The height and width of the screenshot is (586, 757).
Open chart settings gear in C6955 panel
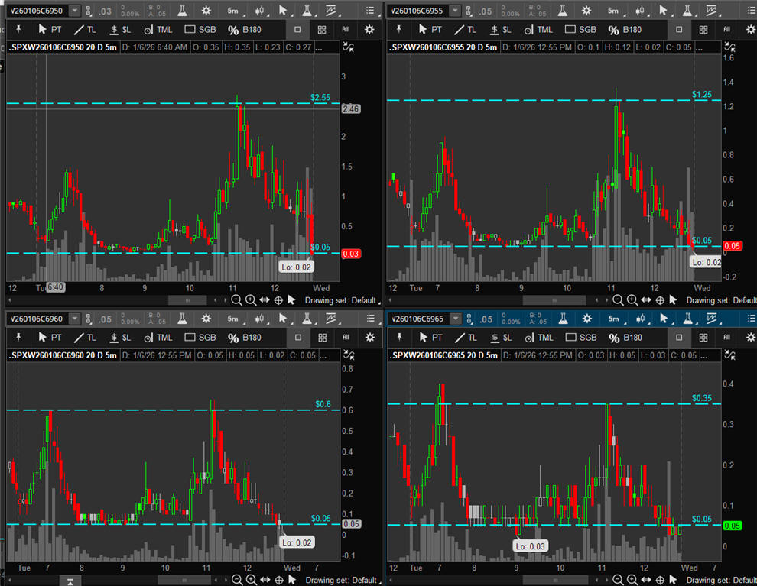586,11
